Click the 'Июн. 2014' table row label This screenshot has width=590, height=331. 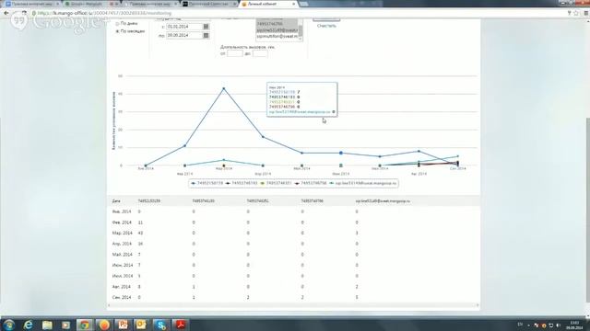(123, 266)
